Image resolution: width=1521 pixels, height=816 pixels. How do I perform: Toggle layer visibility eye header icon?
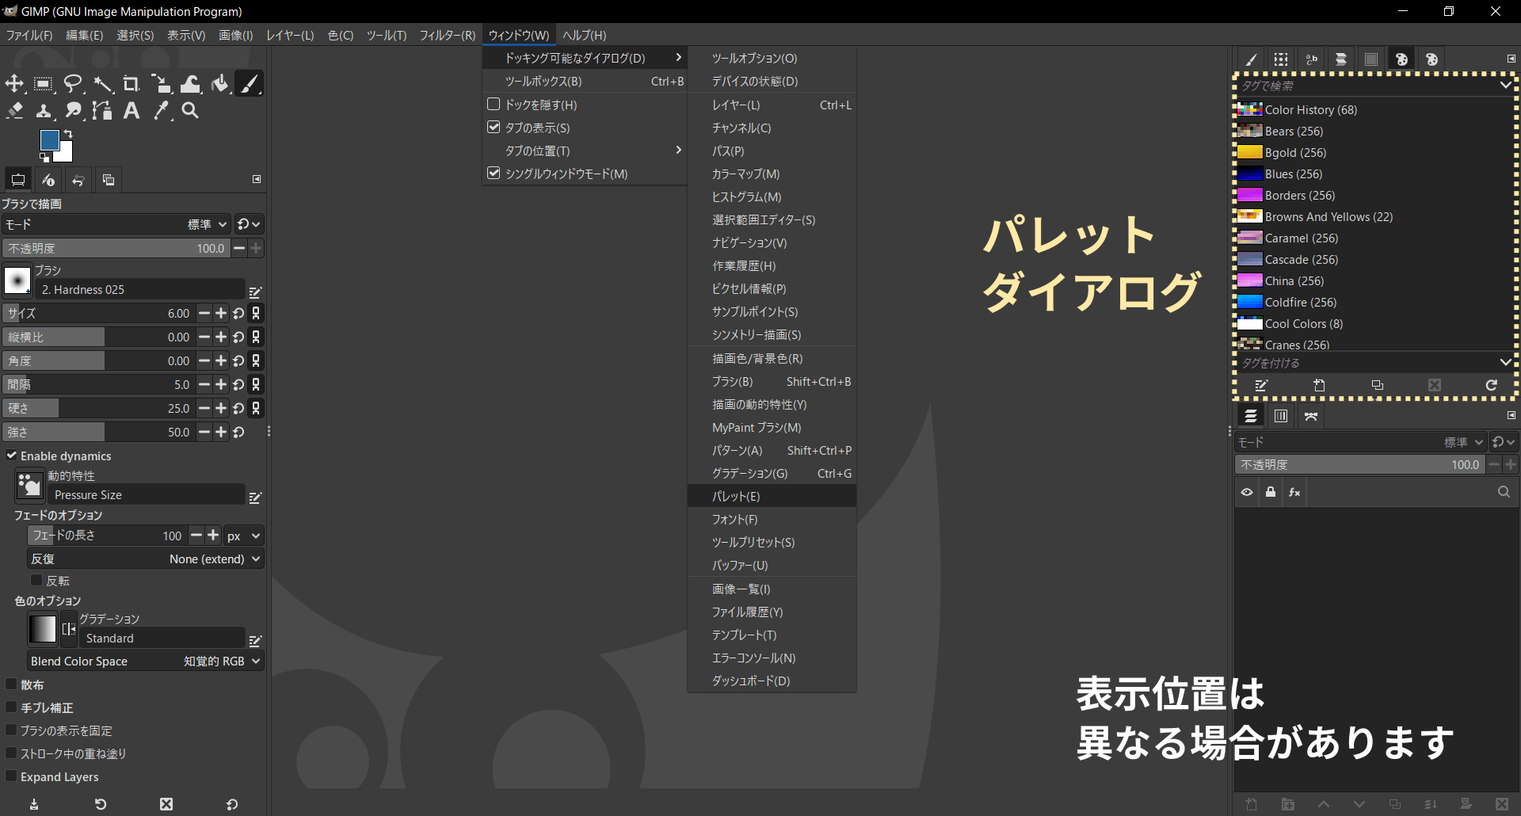1247,492
